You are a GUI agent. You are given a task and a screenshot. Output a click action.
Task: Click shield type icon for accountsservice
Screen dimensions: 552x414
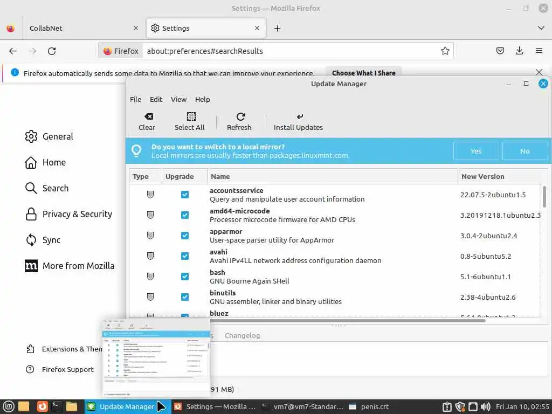pyautogui.click(x=150, y=194)
